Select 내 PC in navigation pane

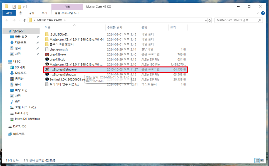[17, 62]
